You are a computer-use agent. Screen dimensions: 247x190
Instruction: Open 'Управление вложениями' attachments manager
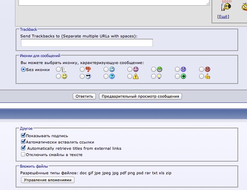tap(48, 180)
